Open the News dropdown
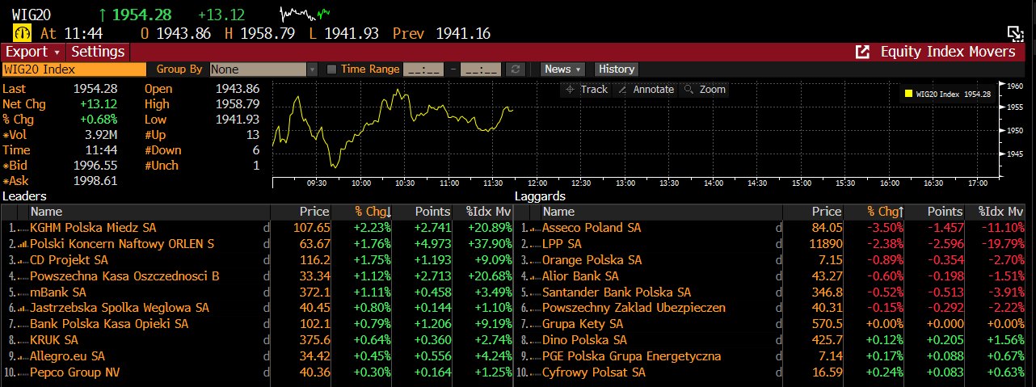Screen dimensions: 1036x387 click(563, 69)
